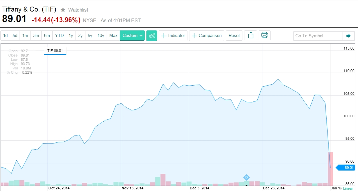
Task: Click the green go-to-symbol arrow
Action: pyautogui.click(x=348, y=36)
